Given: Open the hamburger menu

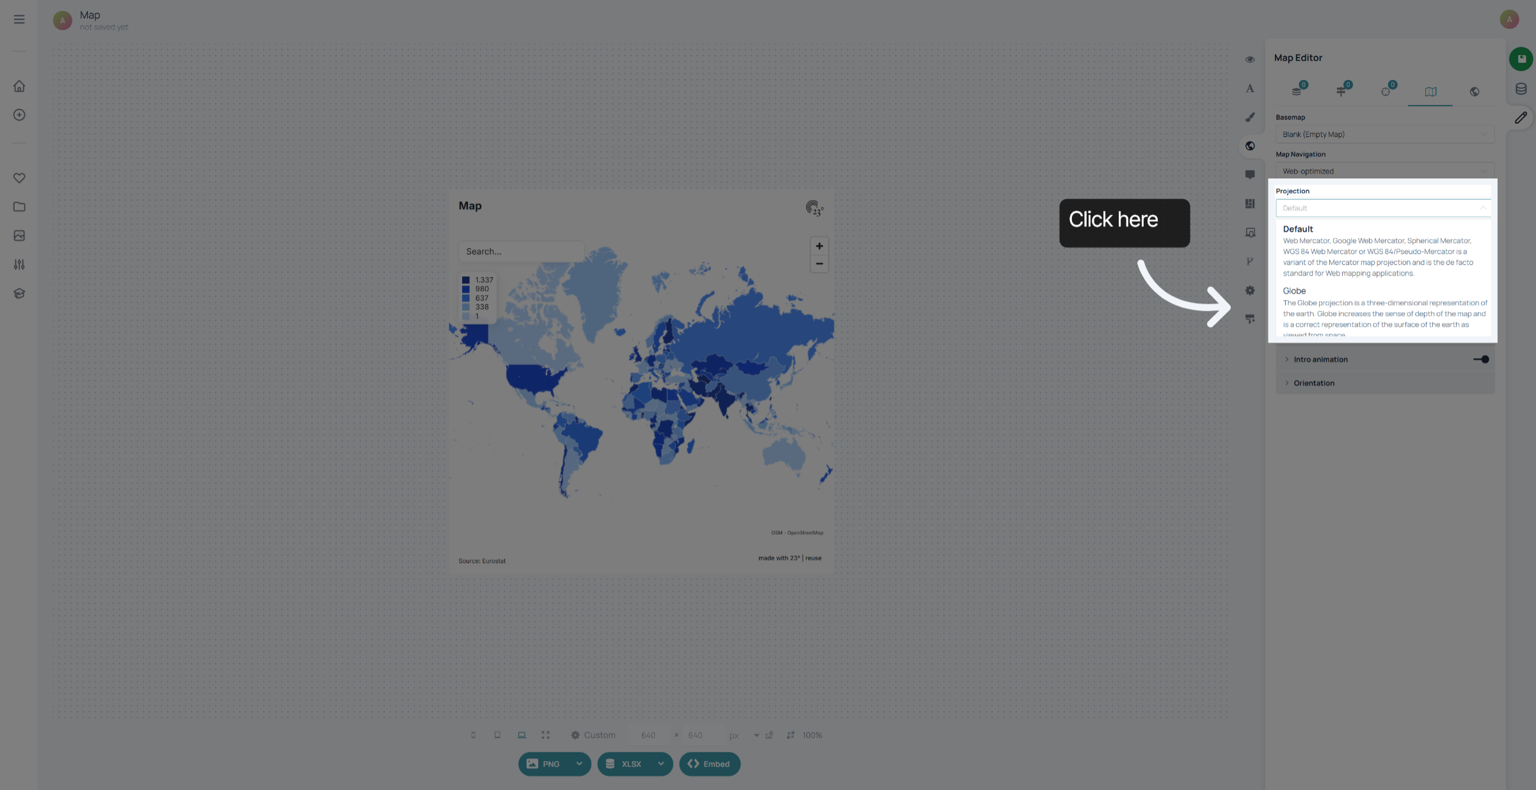Looking at the screenshot, I should click(x=19, y=19).
